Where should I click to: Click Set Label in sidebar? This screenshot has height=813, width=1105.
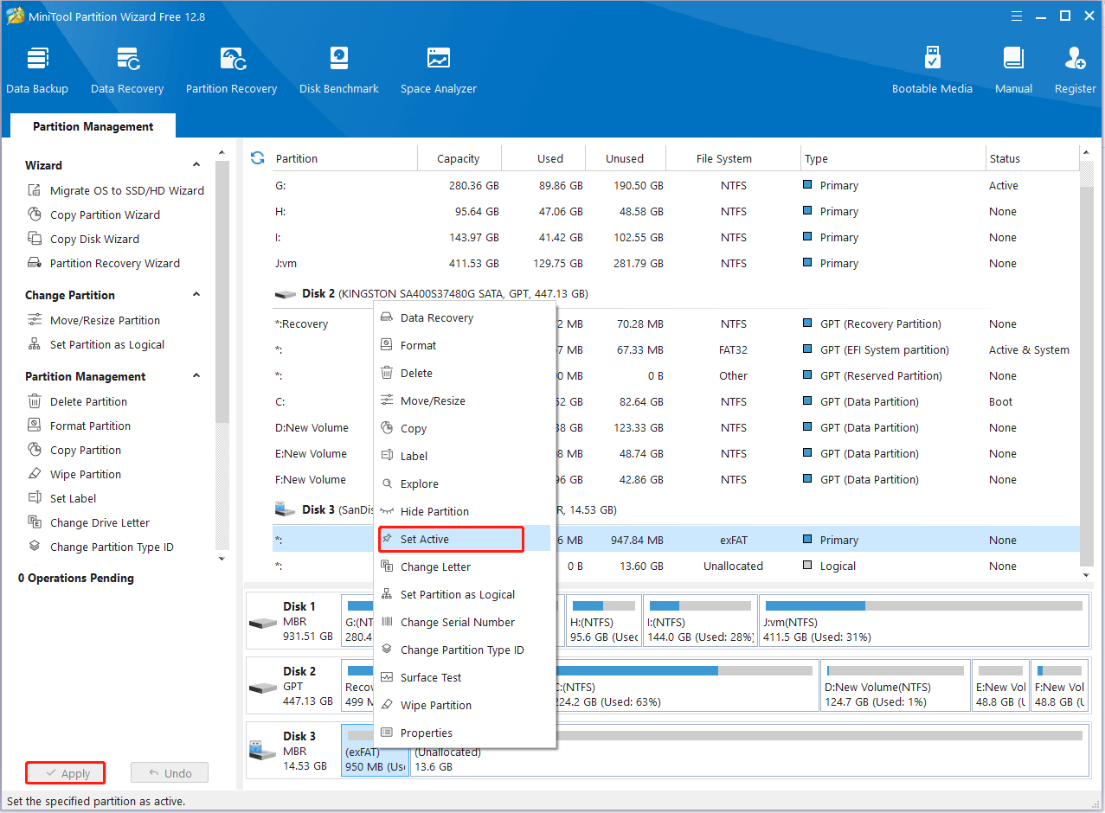(x=62, y=498)
